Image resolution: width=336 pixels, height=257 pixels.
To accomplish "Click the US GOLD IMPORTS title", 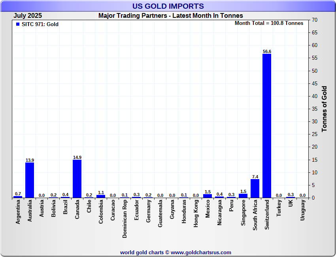I will coord(168,6).
